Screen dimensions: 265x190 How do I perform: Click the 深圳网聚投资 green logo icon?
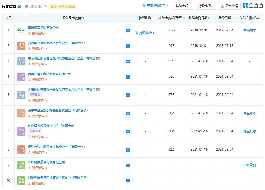point(21,165)
